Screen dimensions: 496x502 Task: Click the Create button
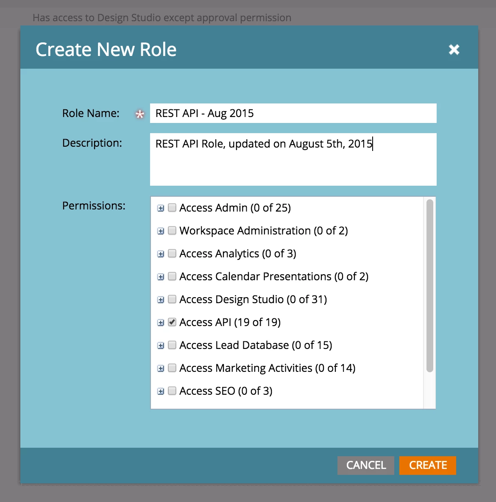(x=427, y=465)
